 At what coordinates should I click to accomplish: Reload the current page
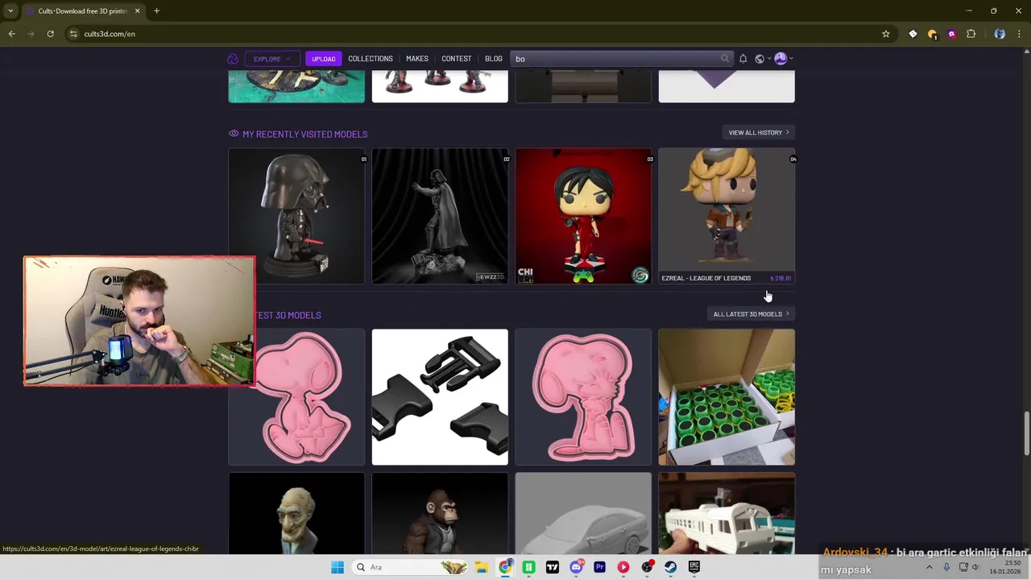50,34
